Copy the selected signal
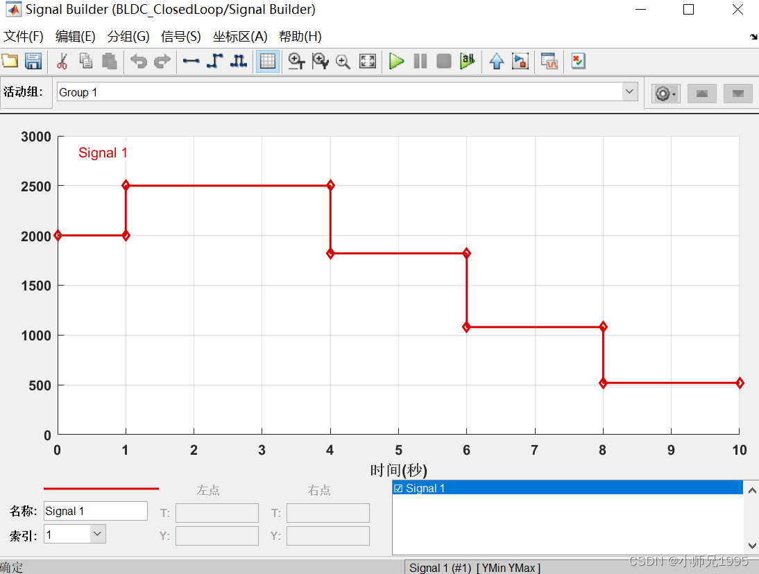Screen dimensions: 759x574 (x=85, y=61)
